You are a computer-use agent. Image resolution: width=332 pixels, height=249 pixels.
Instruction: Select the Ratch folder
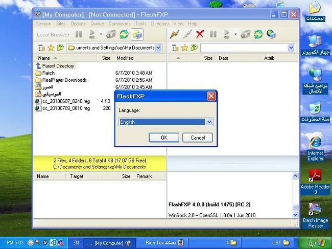coord(45,73)
